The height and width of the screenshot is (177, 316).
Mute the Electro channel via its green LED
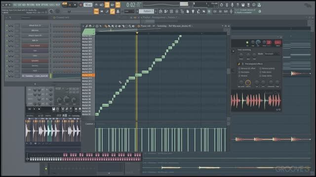pyautogui.click(x=6, y=66)
